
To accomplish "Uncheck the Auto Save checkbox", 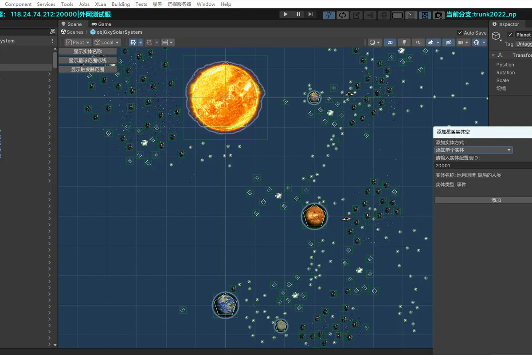I will pos(460,33).
